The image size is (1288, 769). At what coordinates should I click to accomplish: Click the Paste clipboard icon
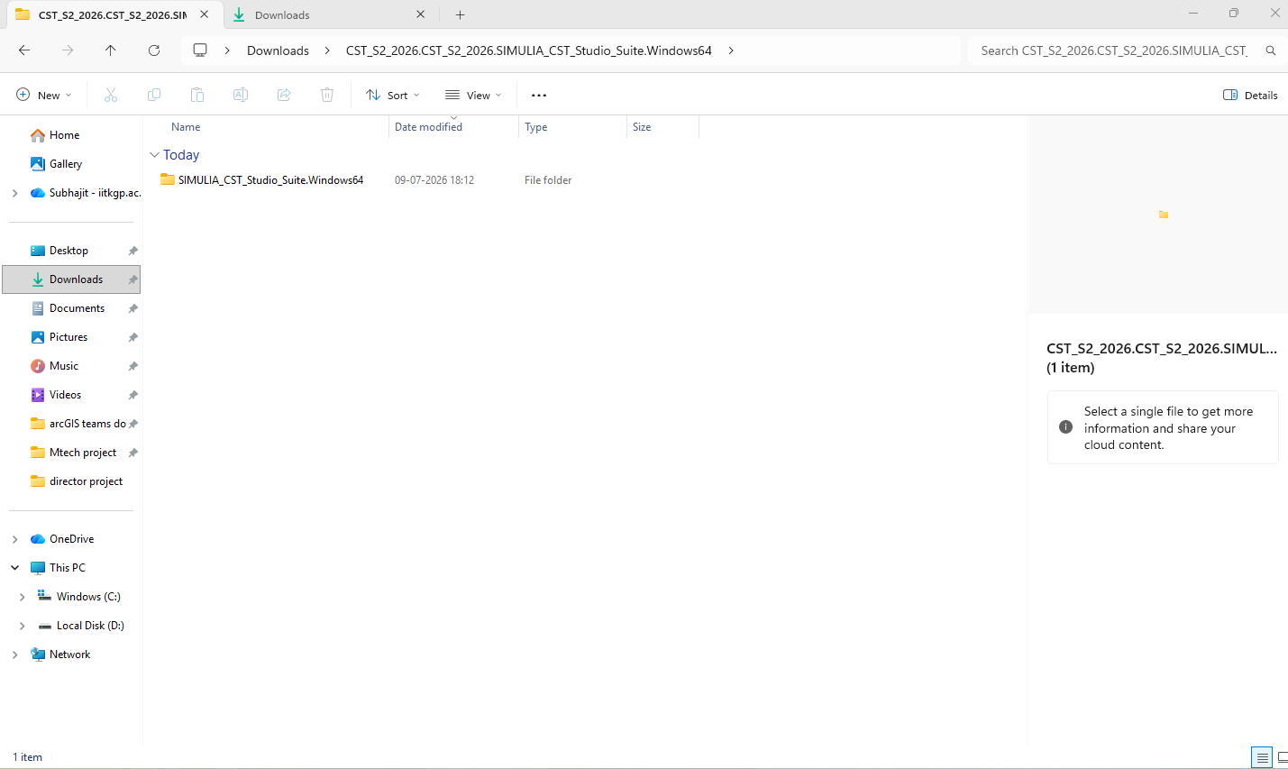(x=197, y=95)
